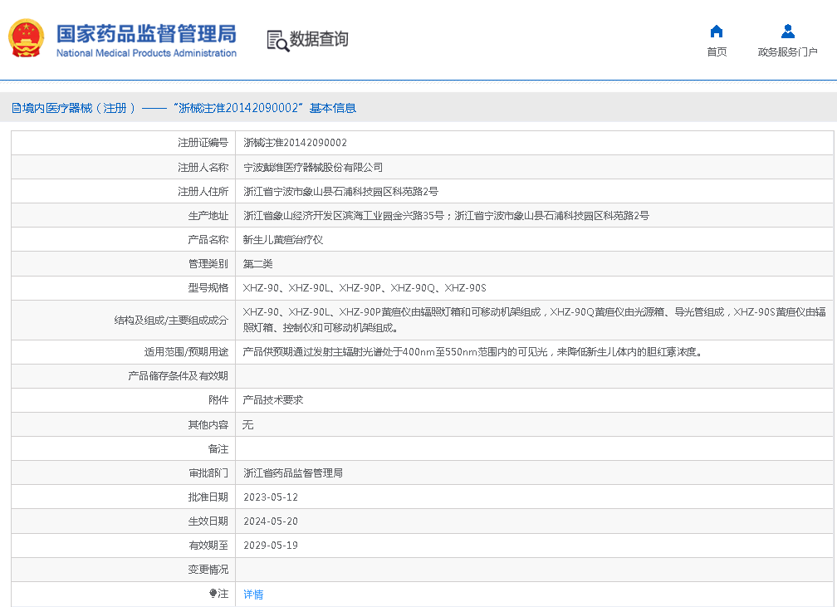Select expiry date 2029-05-19
This screenshot has height=607, width=837.
click(x=271, y=546)
